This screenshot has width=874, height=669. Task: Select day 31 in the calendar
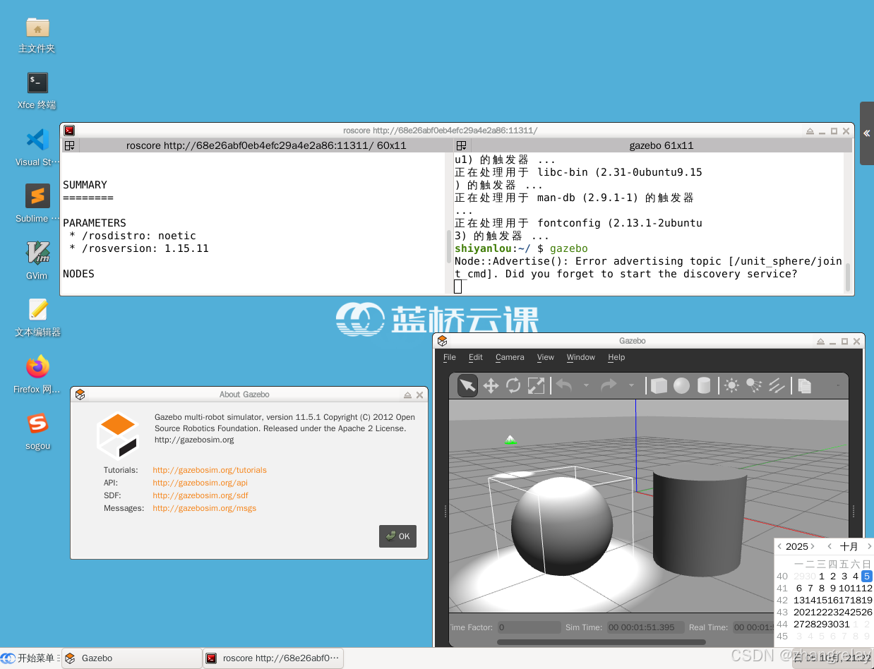tap(844, 625)
